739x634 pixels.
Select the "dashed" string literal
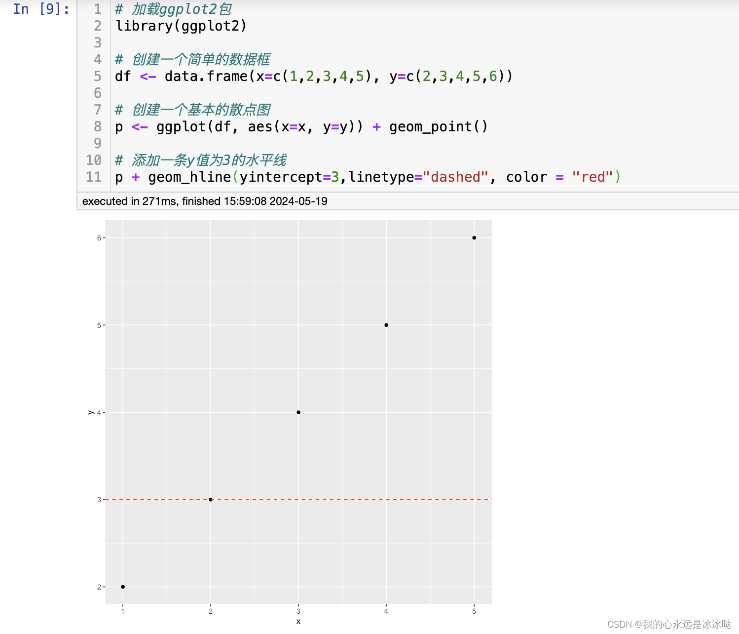[x=455, y=177]
